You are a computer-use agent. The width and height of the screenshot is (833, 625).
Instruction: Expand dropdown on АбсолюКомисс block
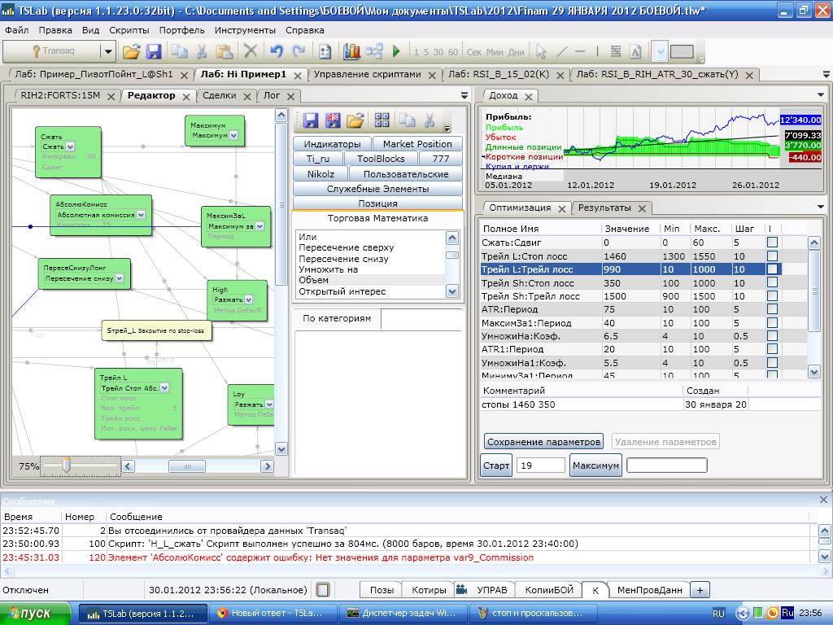[x=141, y=215]
